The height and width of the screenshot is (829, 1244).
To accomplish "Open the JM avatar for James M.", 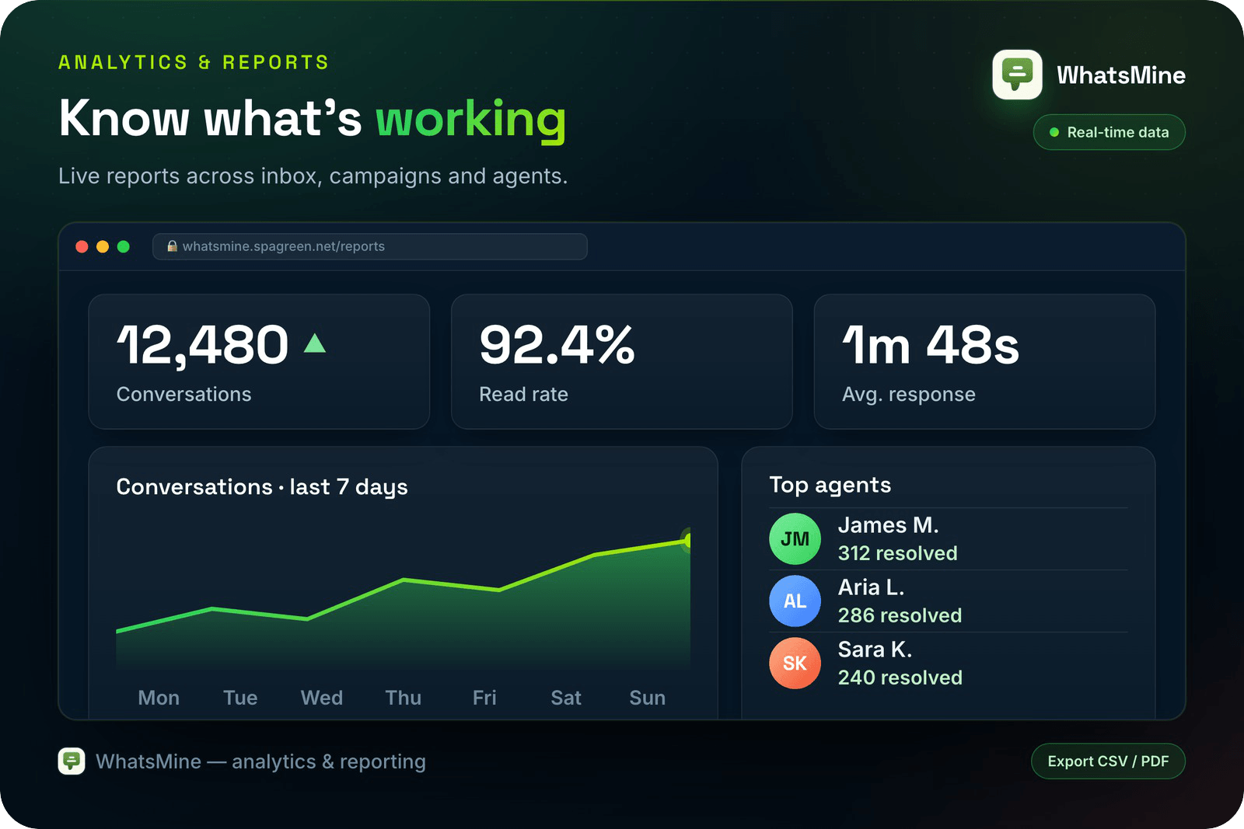I will click(x=795, y=539).
